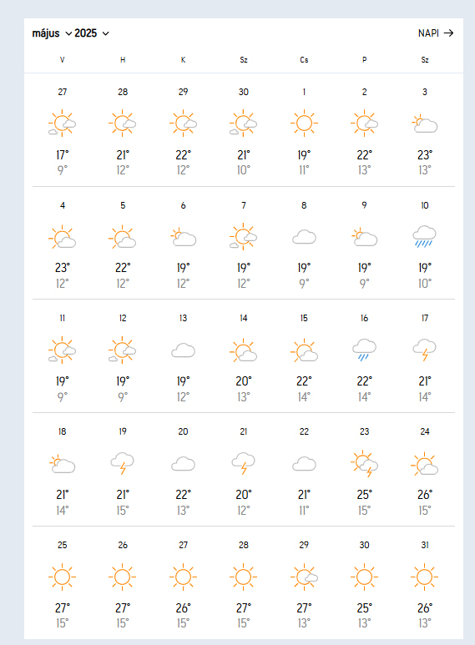This screenshot has width=475, height=645.
Task: Click the Cs weekday column header
Action: [x=304, y=60]
